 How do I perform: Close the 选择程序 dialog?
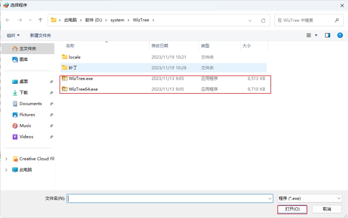click(342, 5)
